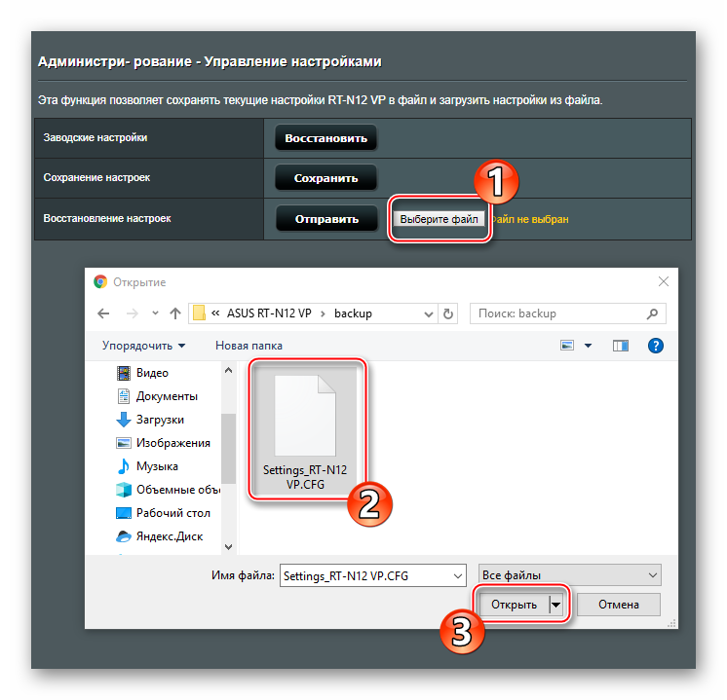Click the navigation pane scroll down arrow
This screenshot has height=700, width=727.
coord(228,546)
